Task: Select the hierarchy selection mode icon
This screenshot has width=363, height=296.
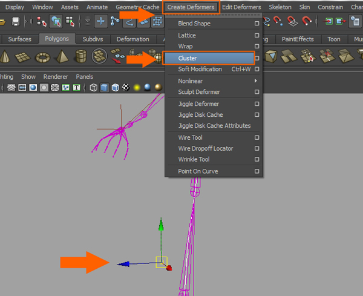Action: pyautogui.click(x=42, y=22)
